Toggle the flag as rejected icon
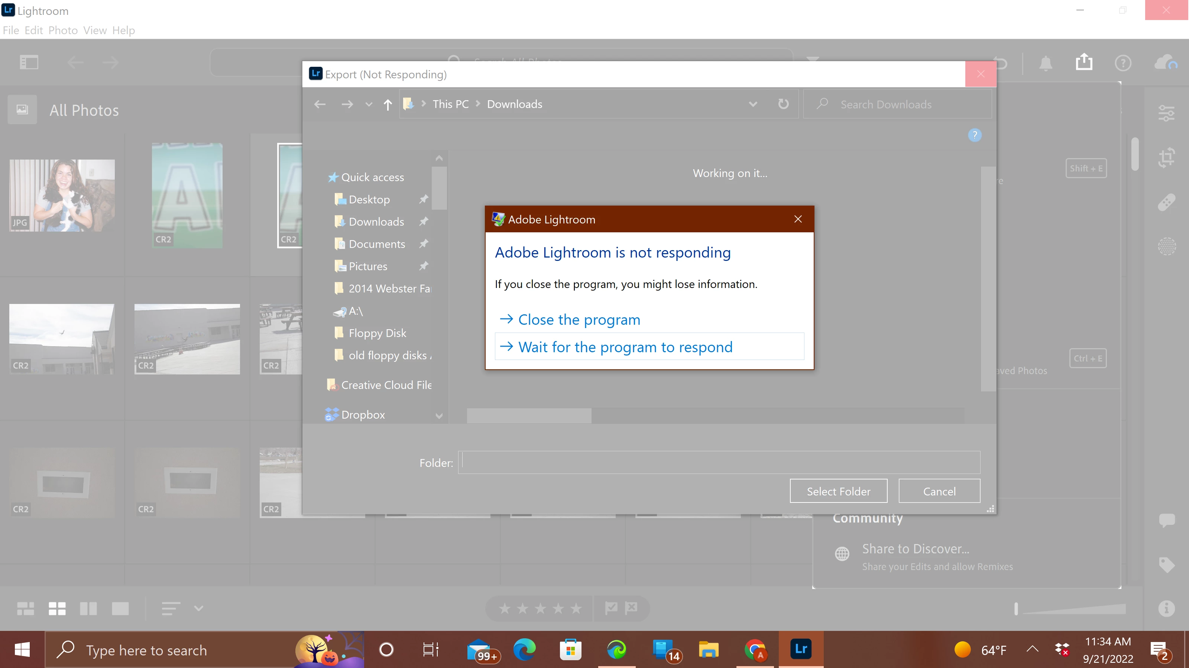Screen dimensions: 1189x668 631,608
